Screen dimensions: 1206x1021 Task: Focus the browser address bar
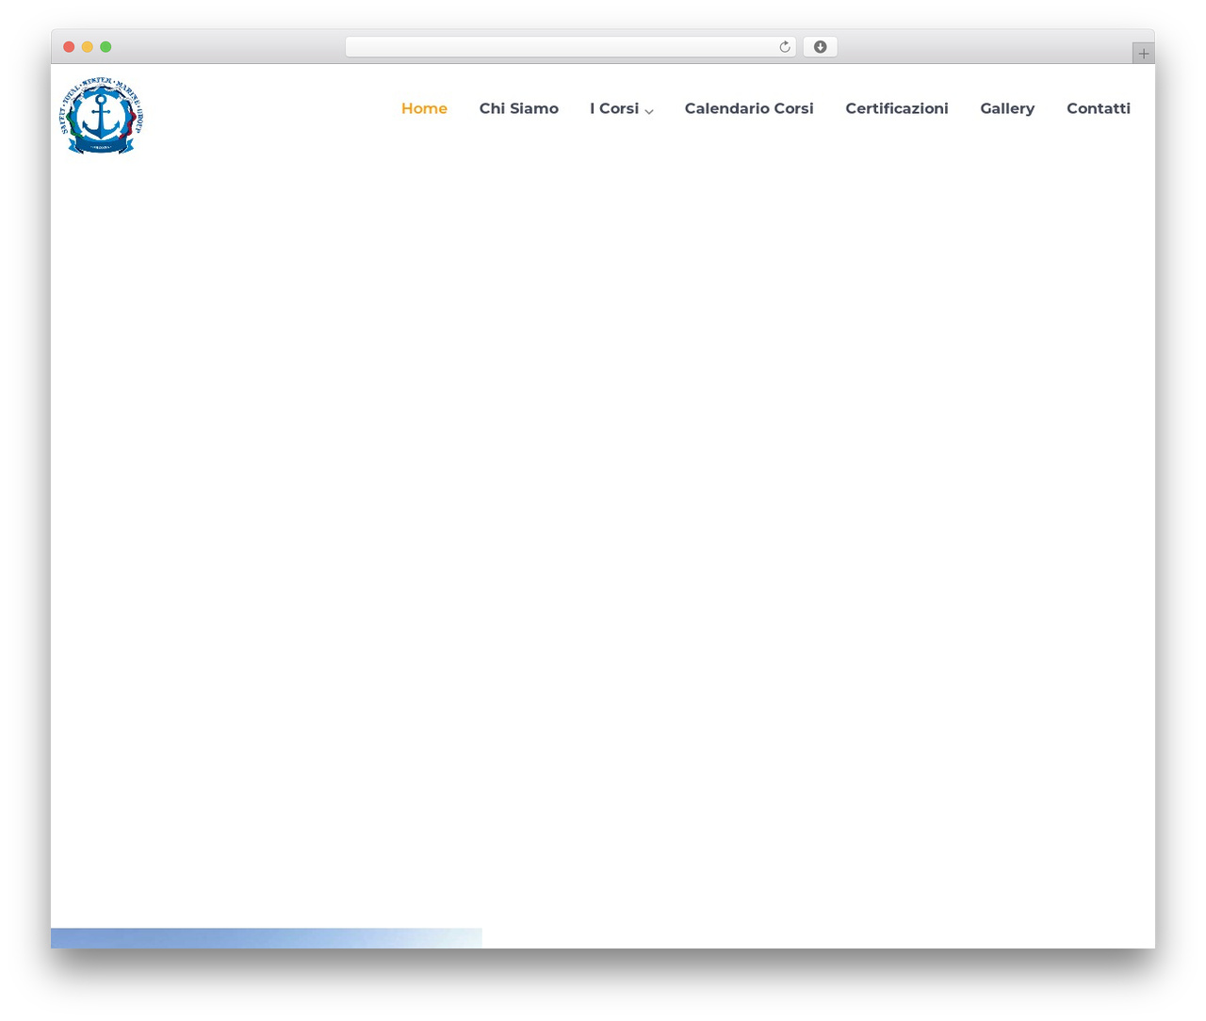point(570,47)
